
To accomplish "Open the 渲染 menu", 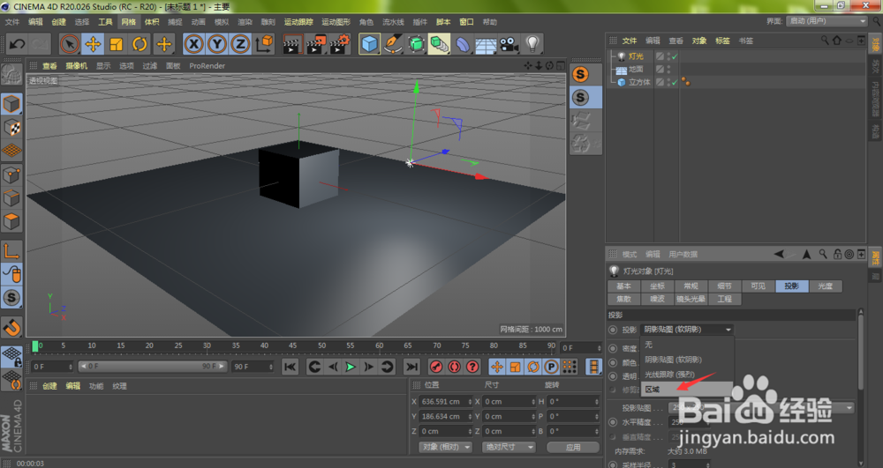I will click(x=245, y=22).
